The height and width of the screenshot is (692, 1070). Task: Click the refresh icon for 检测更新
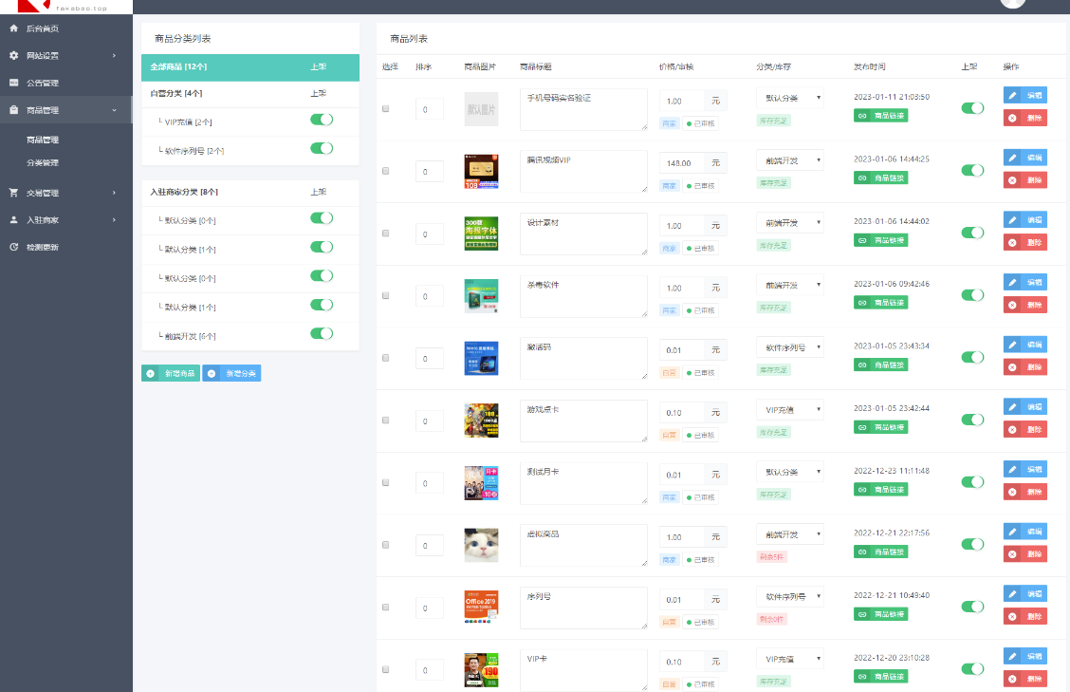pyautogui.click(x=13, y=247)
